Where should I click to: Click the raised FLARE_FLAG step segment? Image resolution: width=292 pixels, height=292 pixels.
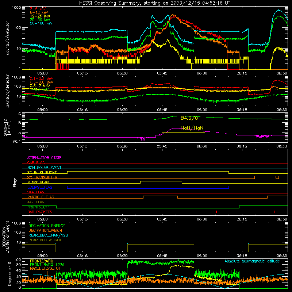[x=161, y=181]
